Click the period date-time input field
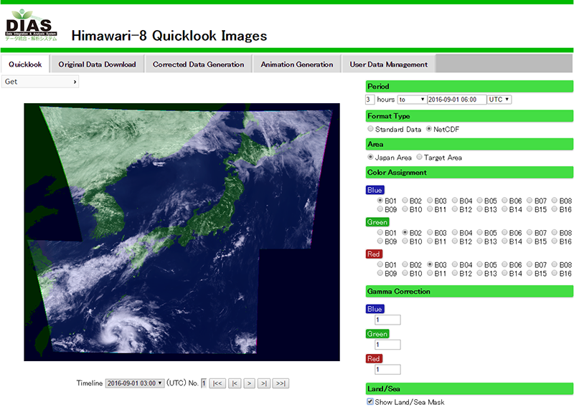The width and height of the screenshot is (574, 407). [456, 99]
